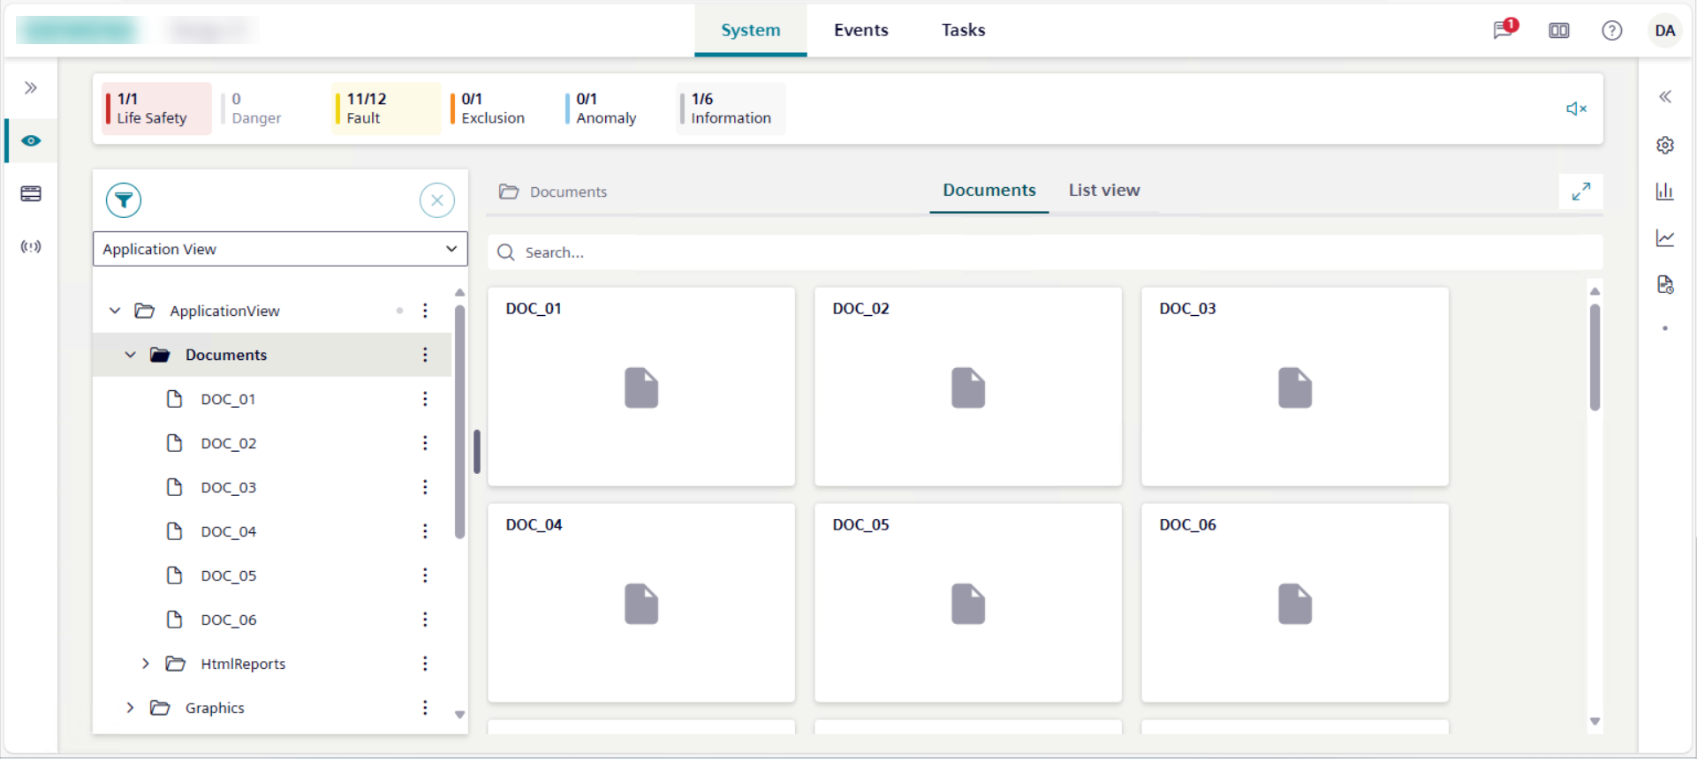Click the notifications chat icon with red badge
Screen dimensions: 1697x759
point(1504,30)
